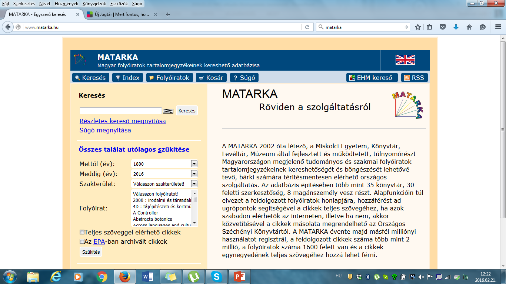The image size is (506, 284).
Task: Open the EHM kereső button
Action: pyautogui.click(x=372, y=78)
